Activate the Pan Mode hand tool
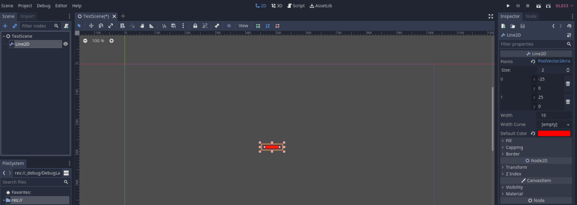 141,26
